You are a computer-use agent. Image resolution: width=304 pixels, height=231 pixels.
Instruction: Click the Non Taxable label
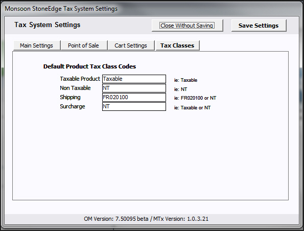pos(75,88)
